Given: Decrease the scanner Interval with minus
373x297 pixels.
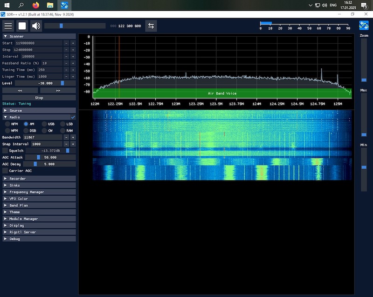Looking at the screenshot, I should (66, 56).
